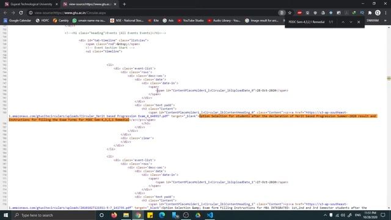Select the 27-Oct-2020 date text

[266, 182]
